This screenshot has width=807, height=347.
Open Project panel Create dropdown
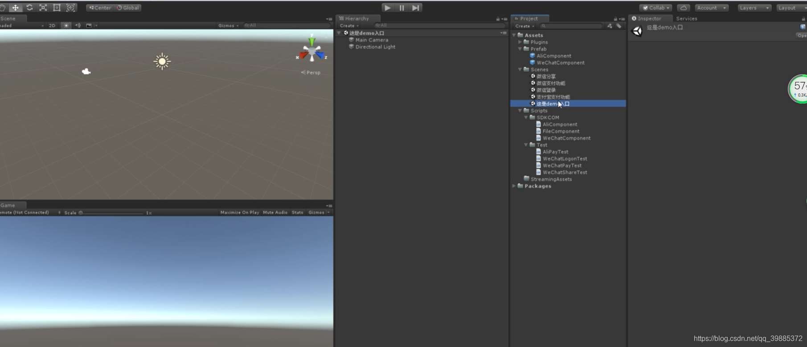524,26
